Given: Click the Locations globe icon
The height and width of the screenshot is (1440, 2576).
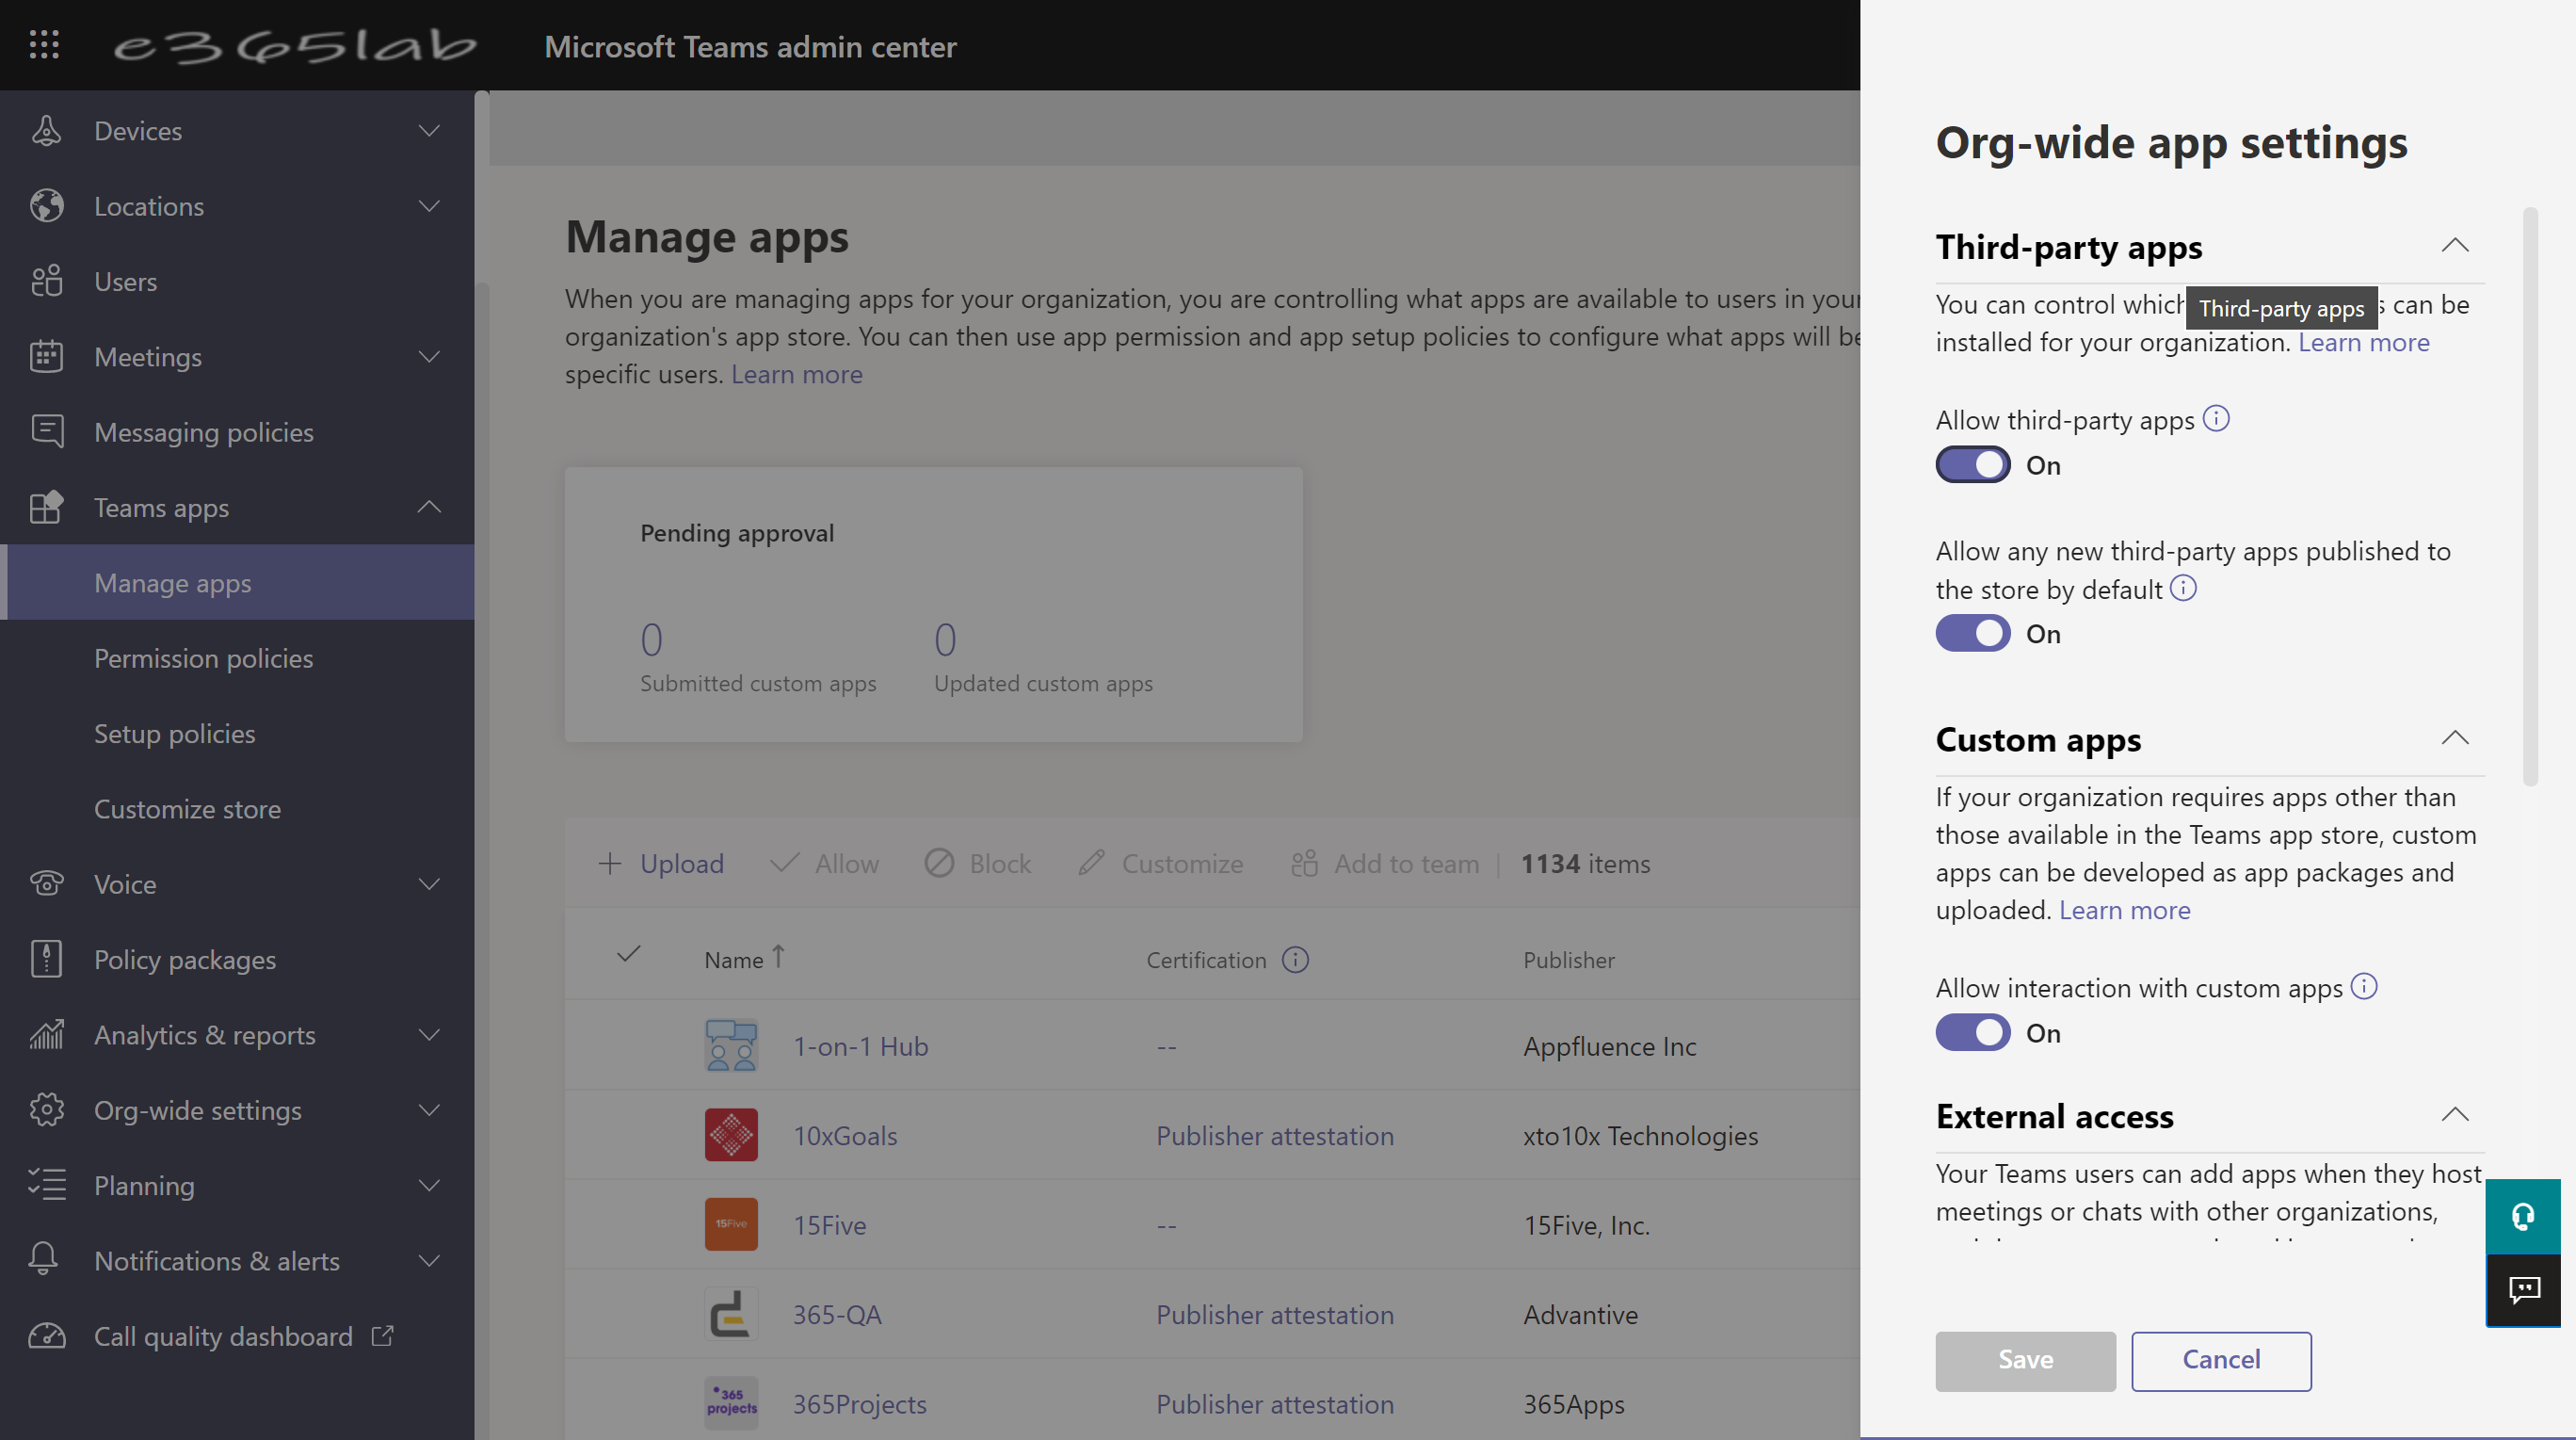Looking at the screenshot, I should coord(46,206).
